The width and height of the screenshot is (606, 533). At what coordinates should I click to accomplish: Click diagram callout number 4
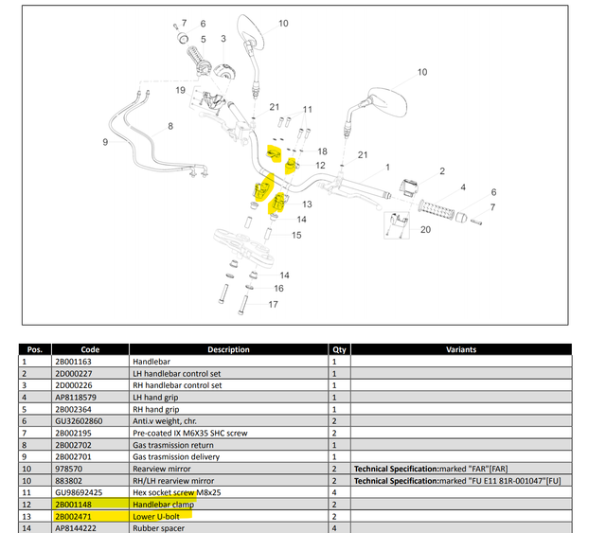click(463, 187)
